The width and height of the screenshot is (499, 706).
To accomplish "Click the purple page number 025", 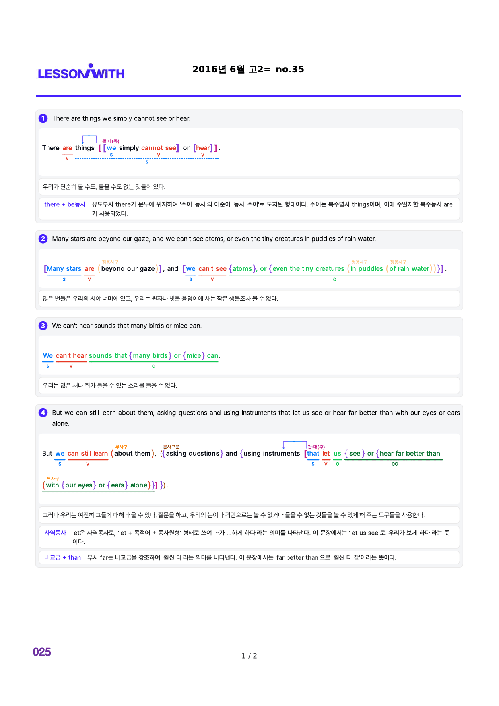I will pyautogui.click(x=42, y=652).
